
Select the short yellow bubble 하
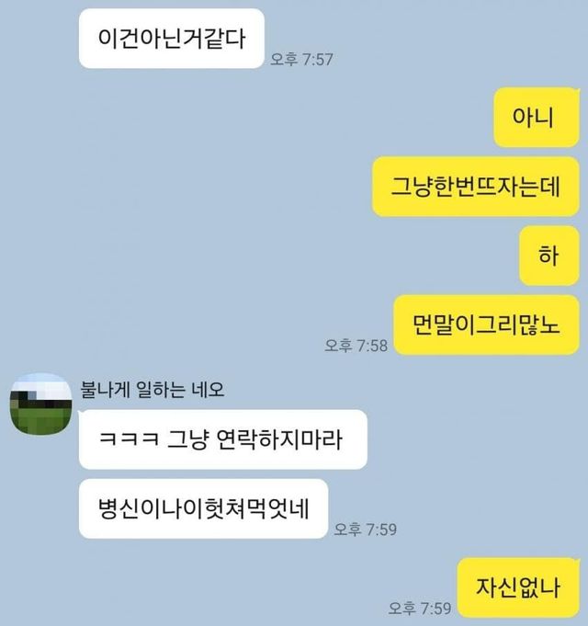pos(548,256)
